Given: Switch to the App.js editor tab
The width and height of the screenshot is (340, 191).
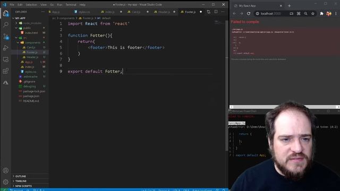Looking at the screenshot, I should (x=56, y=12).
